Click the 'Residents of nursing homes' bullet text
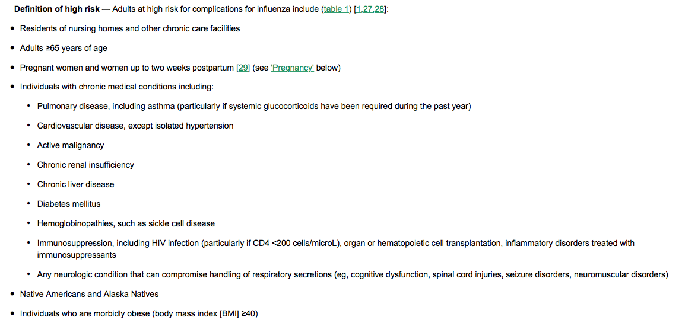Image resolution: width=682 pixels, height=320 pixels. (129, 28)
